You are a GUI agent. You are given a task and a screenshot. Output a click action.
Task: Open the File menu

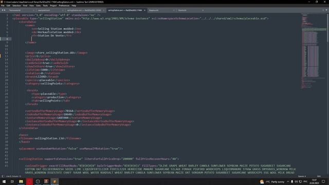(3, 6)
